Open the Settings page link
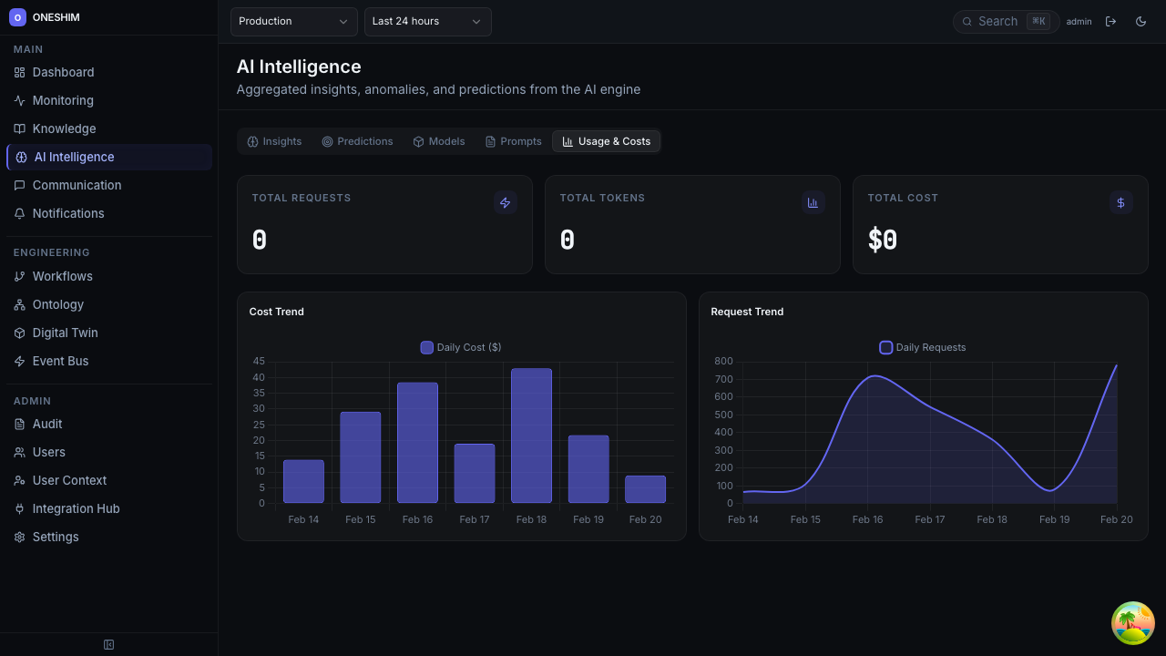1166x656 pixels. coord(56,537)
